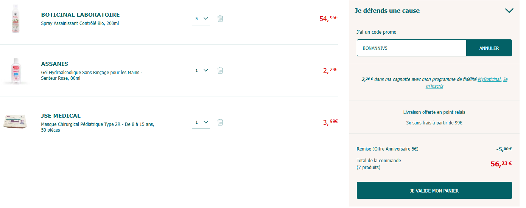The height and width of the screenshot is (208, 526).
Task: Open Boticinal spray product thumbnail
Action: 16,19
